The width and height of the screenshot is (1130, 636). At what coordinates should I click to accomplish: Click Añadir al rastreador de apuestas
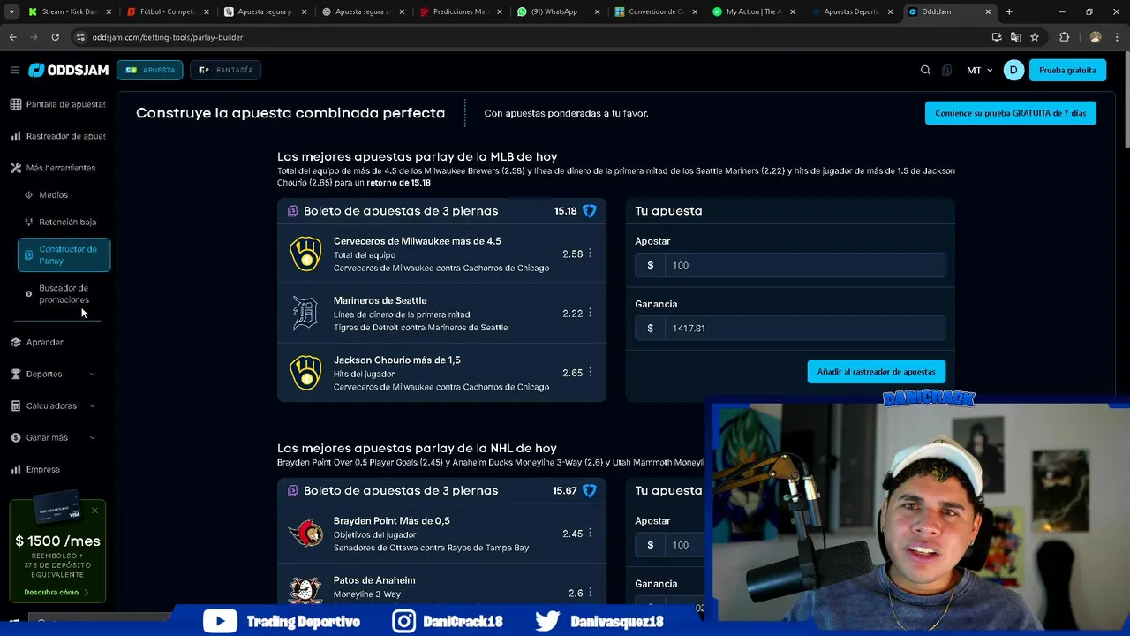(876, 372)
